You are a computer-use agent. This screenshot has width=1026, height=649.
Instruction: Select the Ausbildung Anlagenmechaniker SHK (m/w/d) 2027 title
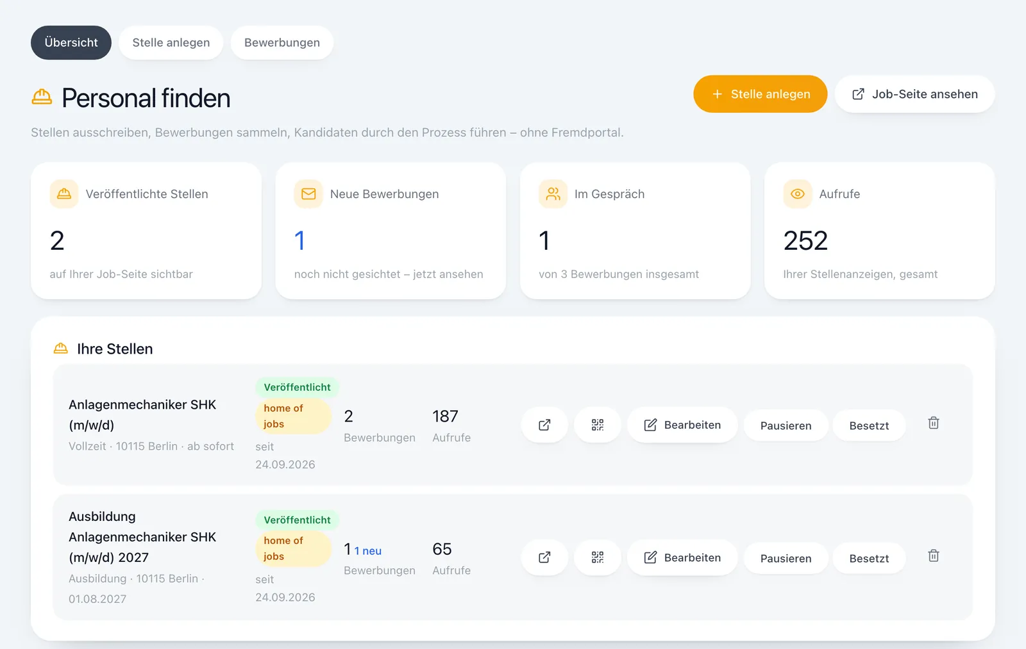coord(142,537)
